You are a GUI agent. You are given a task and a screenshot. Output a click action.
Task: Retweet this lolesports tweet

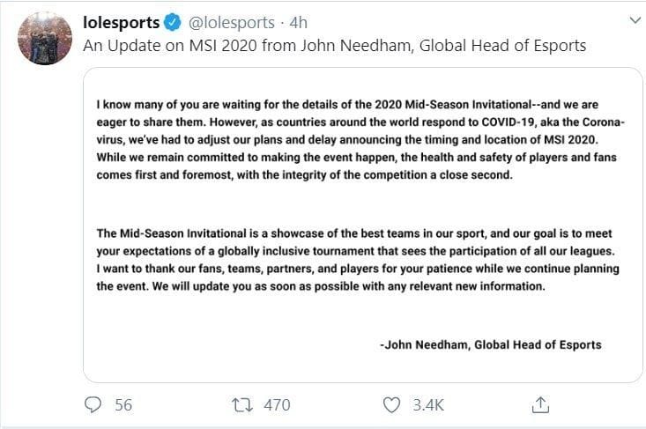tap(240, 404)
